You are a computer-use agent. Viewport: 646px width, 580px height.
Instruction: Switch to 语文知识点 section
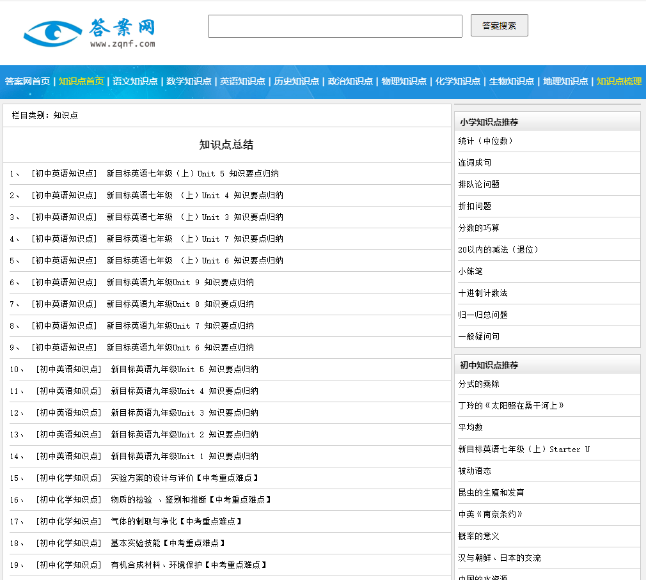(x=134, y=81)
